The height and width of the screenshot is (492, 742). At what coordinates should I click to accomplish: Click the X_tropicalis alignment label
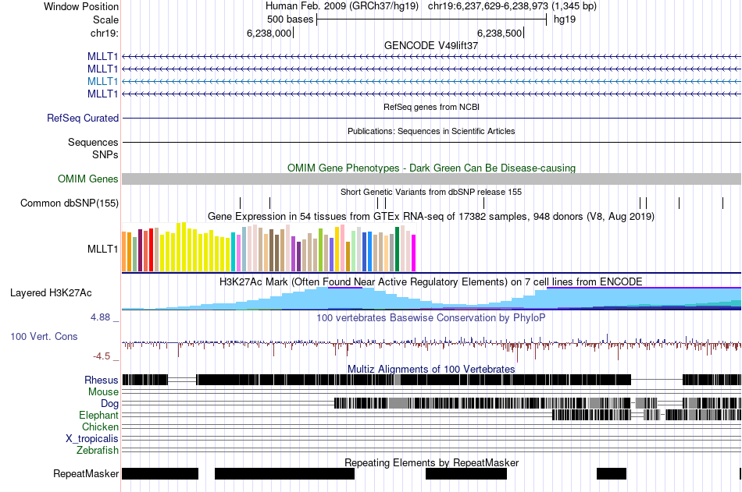tap(92, 439)
